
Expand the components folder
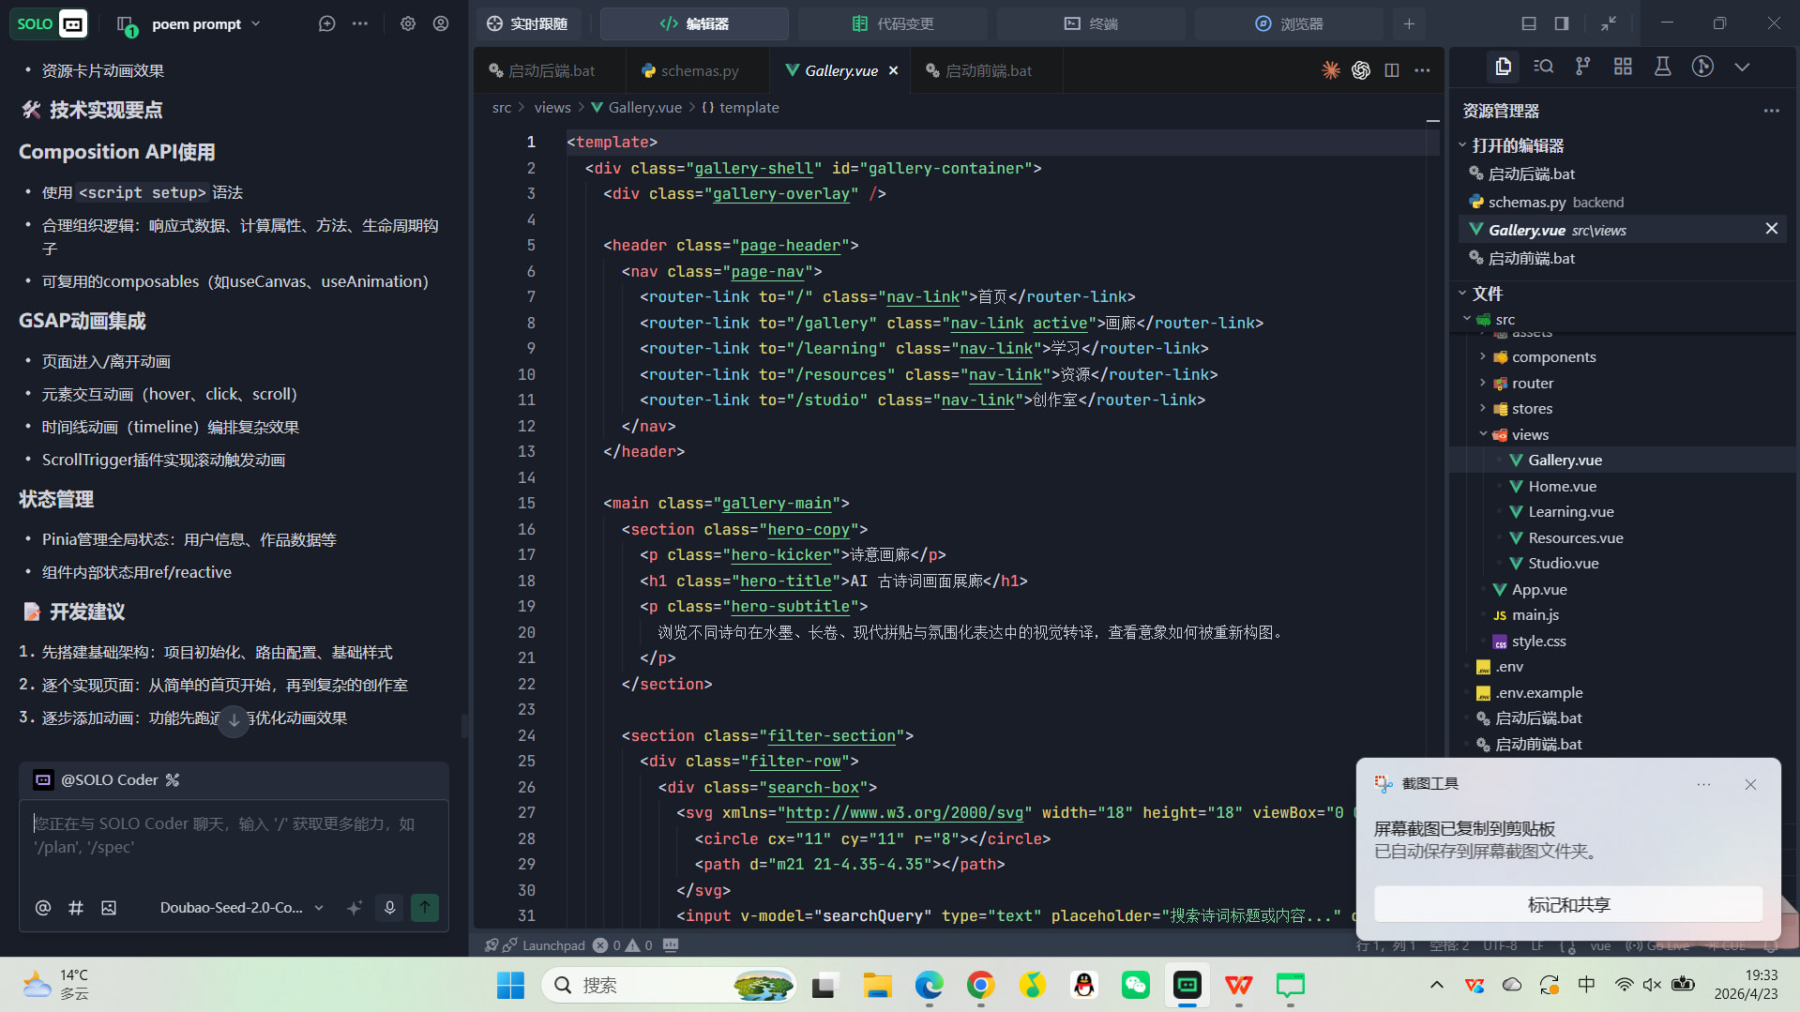coord(1553,356)
